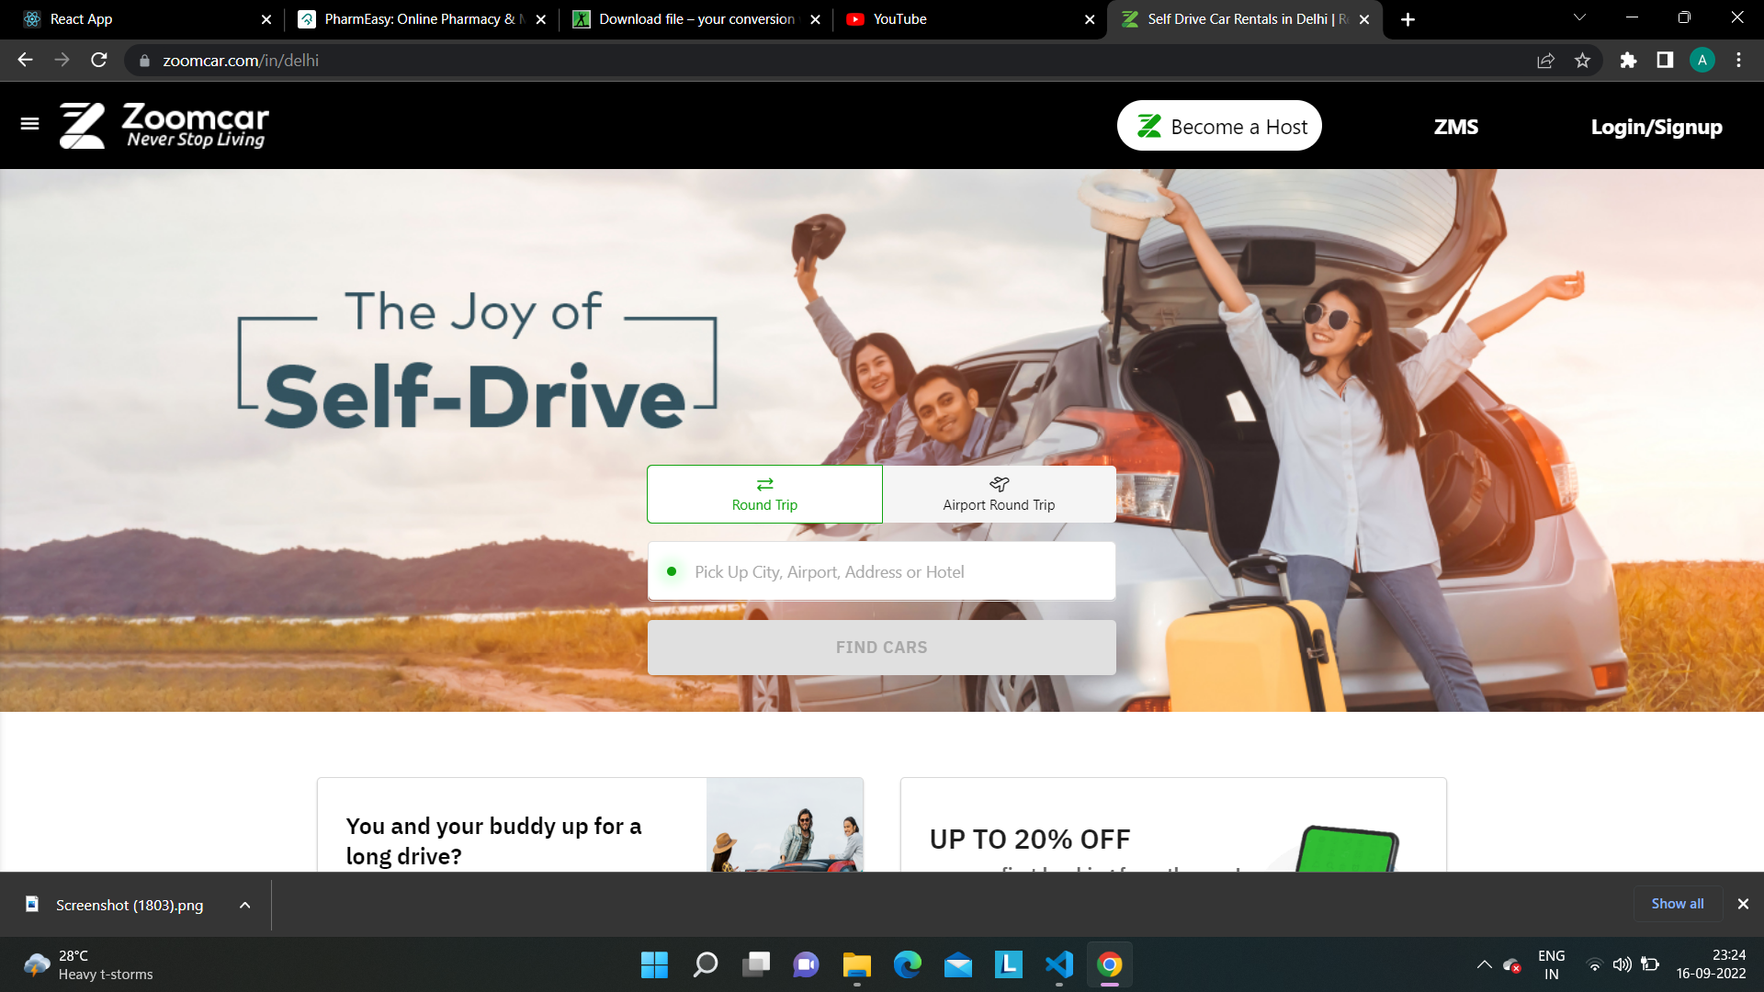
Task: Open the hamburger navigation menu
Action: click(x=29, y=122)
